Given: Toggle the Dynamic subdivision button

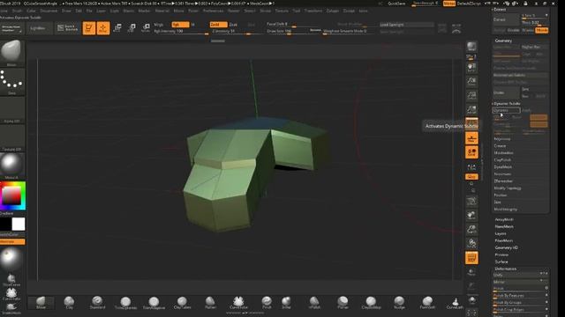Looking at the screenshot, I should click(x=506, y=110).
